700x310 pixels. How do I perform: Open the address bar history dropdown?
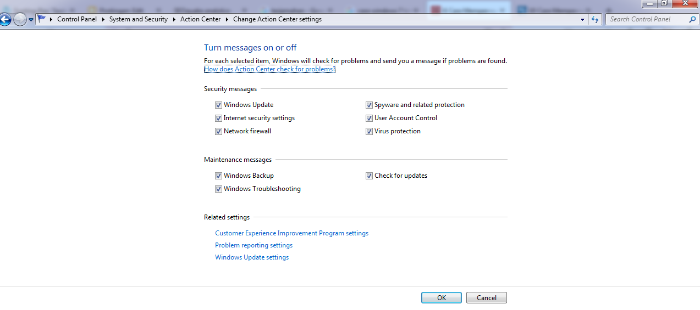pyautogui.click(x=583, y=19)
